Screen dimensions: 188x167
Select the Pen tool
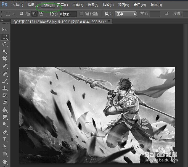click(x=5, y=132)
